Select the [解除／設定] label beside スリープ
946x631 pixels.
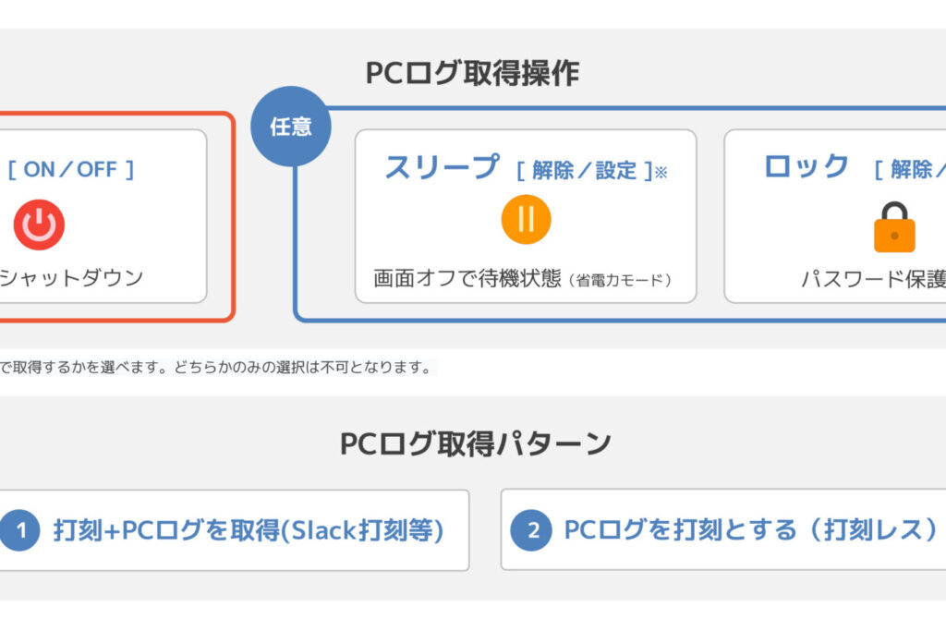click(584, 171)
